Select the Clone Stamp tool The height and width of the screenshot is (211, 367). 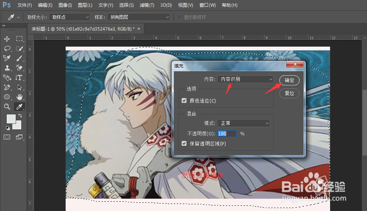7,68
